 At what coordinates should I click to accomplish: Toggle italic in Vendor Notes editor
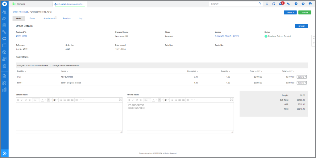22,100
